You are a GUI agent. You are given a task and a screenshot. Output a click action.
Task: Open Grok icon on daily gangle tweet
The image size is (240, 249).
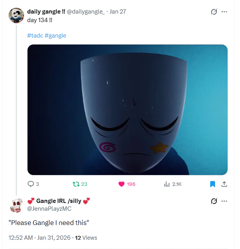(x=214, y=12)
